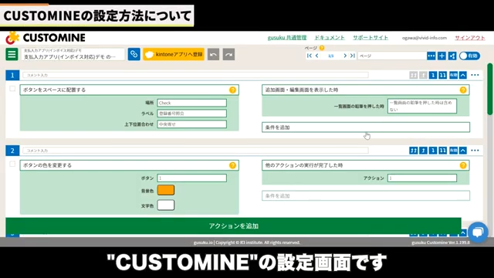Open help for ボタンをスペースに配置する

(232, 90)
